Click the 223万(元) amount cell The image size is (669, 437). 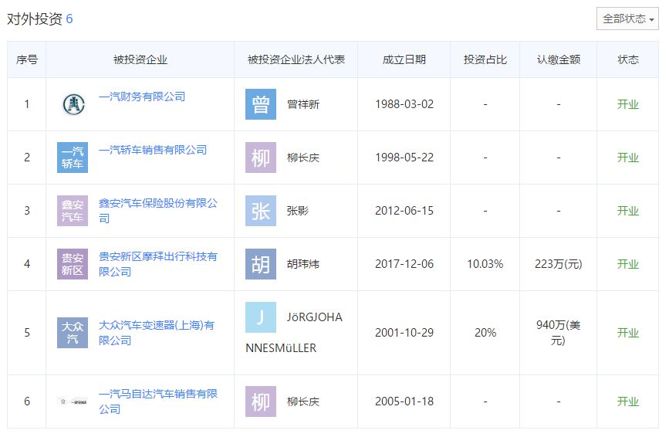[x=558, y=264]
